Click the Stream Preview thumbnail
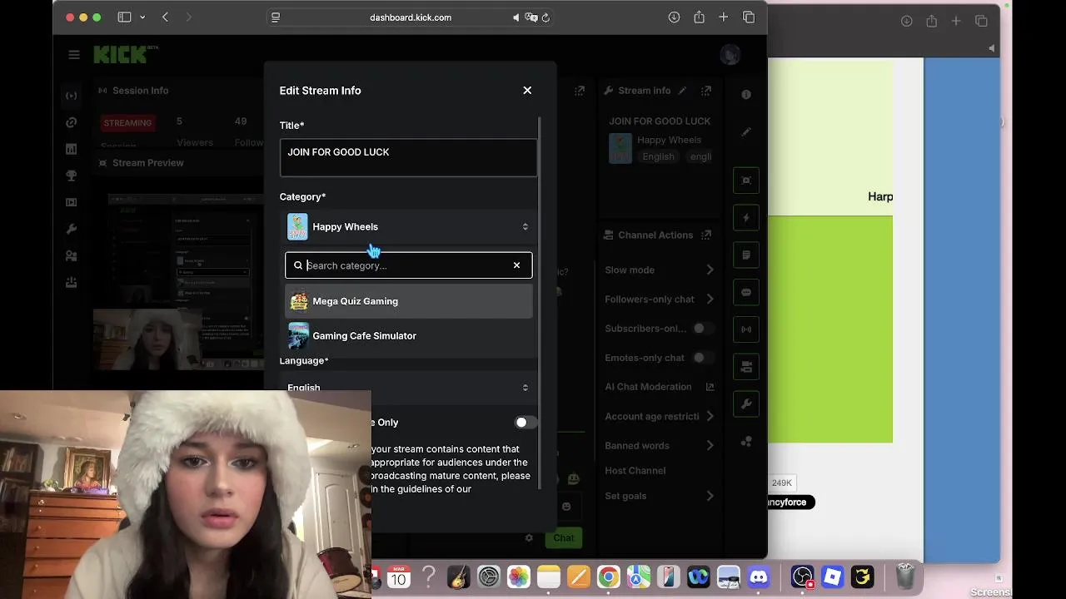This screenshot has width=1066, height=599. coord(177,281)
